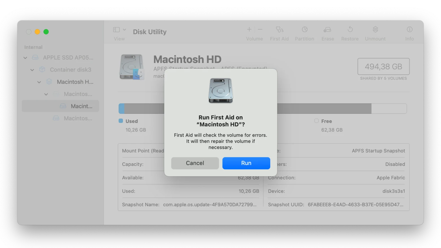Select the Macintosh H... volume group entry

coord(75,82)
